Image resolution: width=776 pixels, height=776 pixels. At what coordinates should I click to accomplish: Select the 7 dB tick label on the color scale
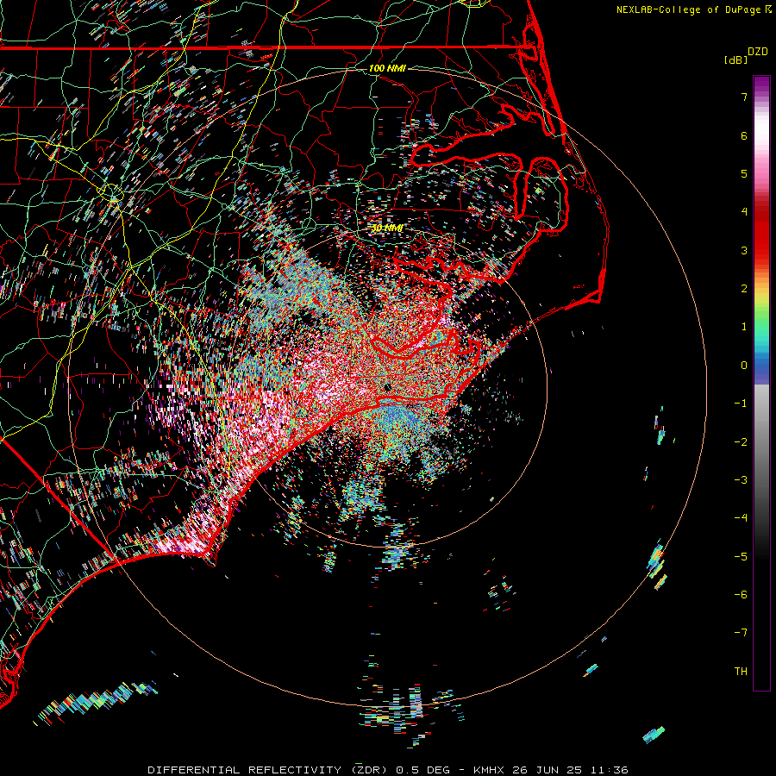[x=744, y=97]
